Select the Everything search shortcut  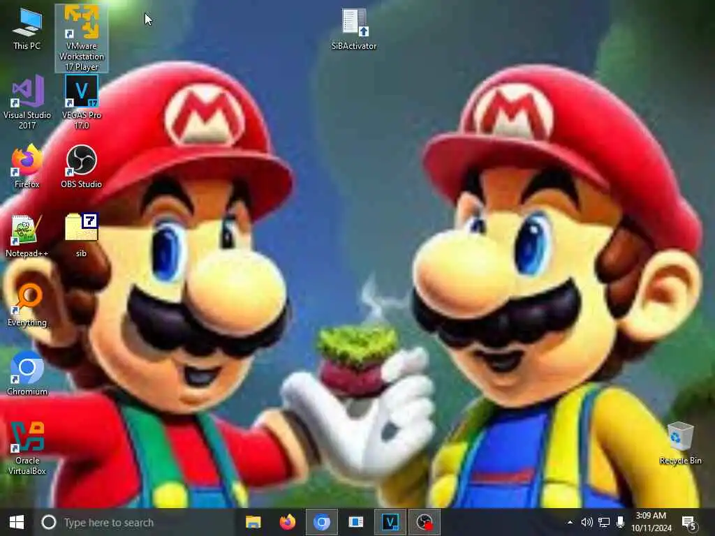27,304
